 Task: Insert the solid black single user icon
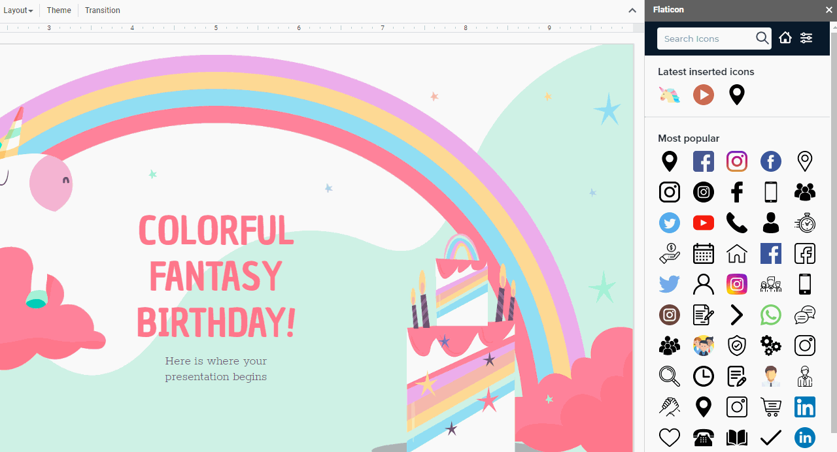coord(771,223)
